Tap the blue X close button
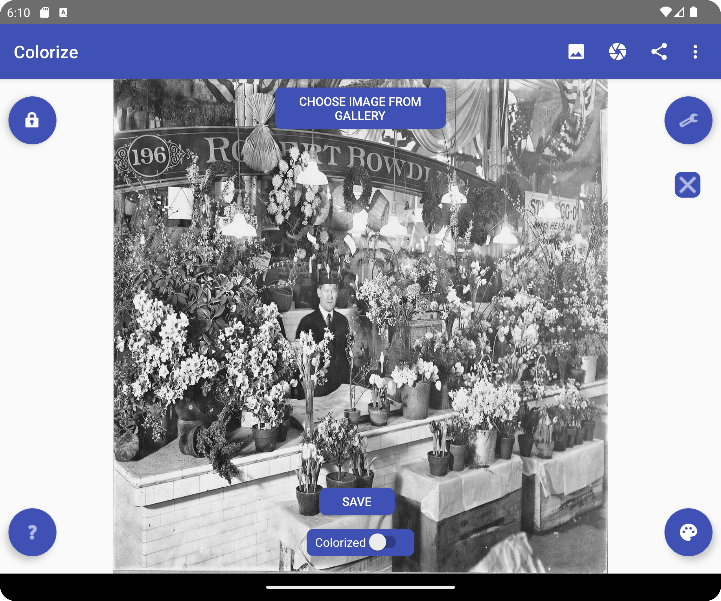 [687, 185]
